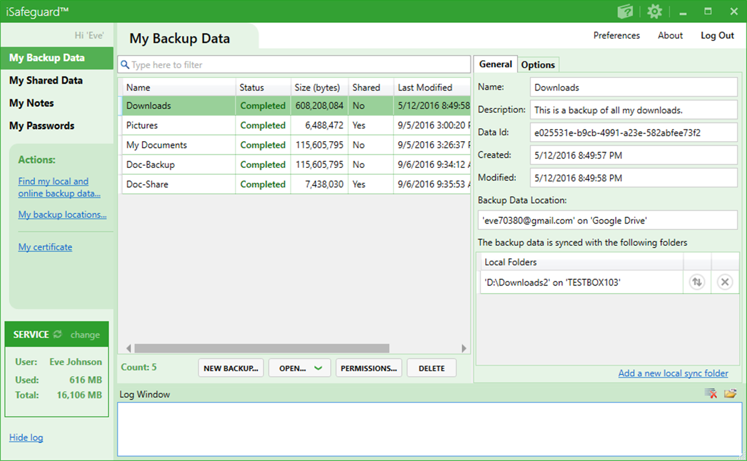
Task: Open the About page
Action: coord(670,35)
